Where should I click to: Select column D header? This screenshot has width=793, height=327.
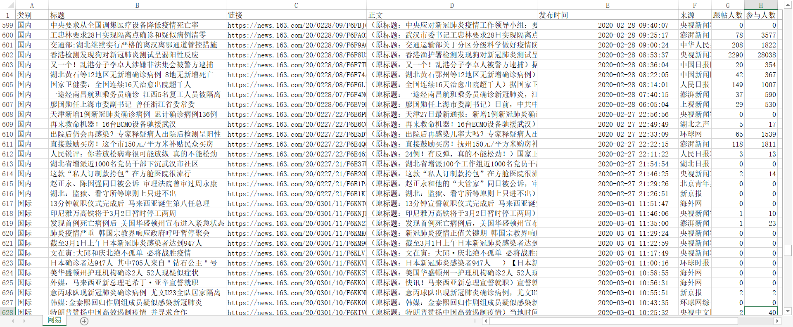452,5
